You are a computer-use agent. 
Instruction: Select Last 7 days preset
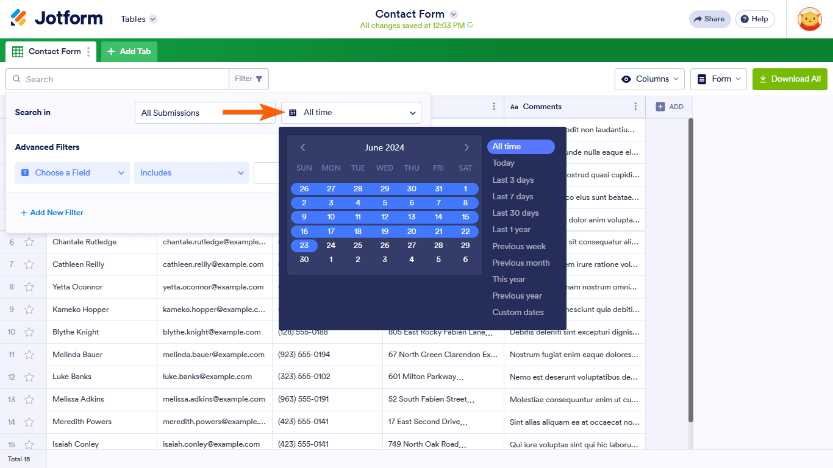point(513,197)
